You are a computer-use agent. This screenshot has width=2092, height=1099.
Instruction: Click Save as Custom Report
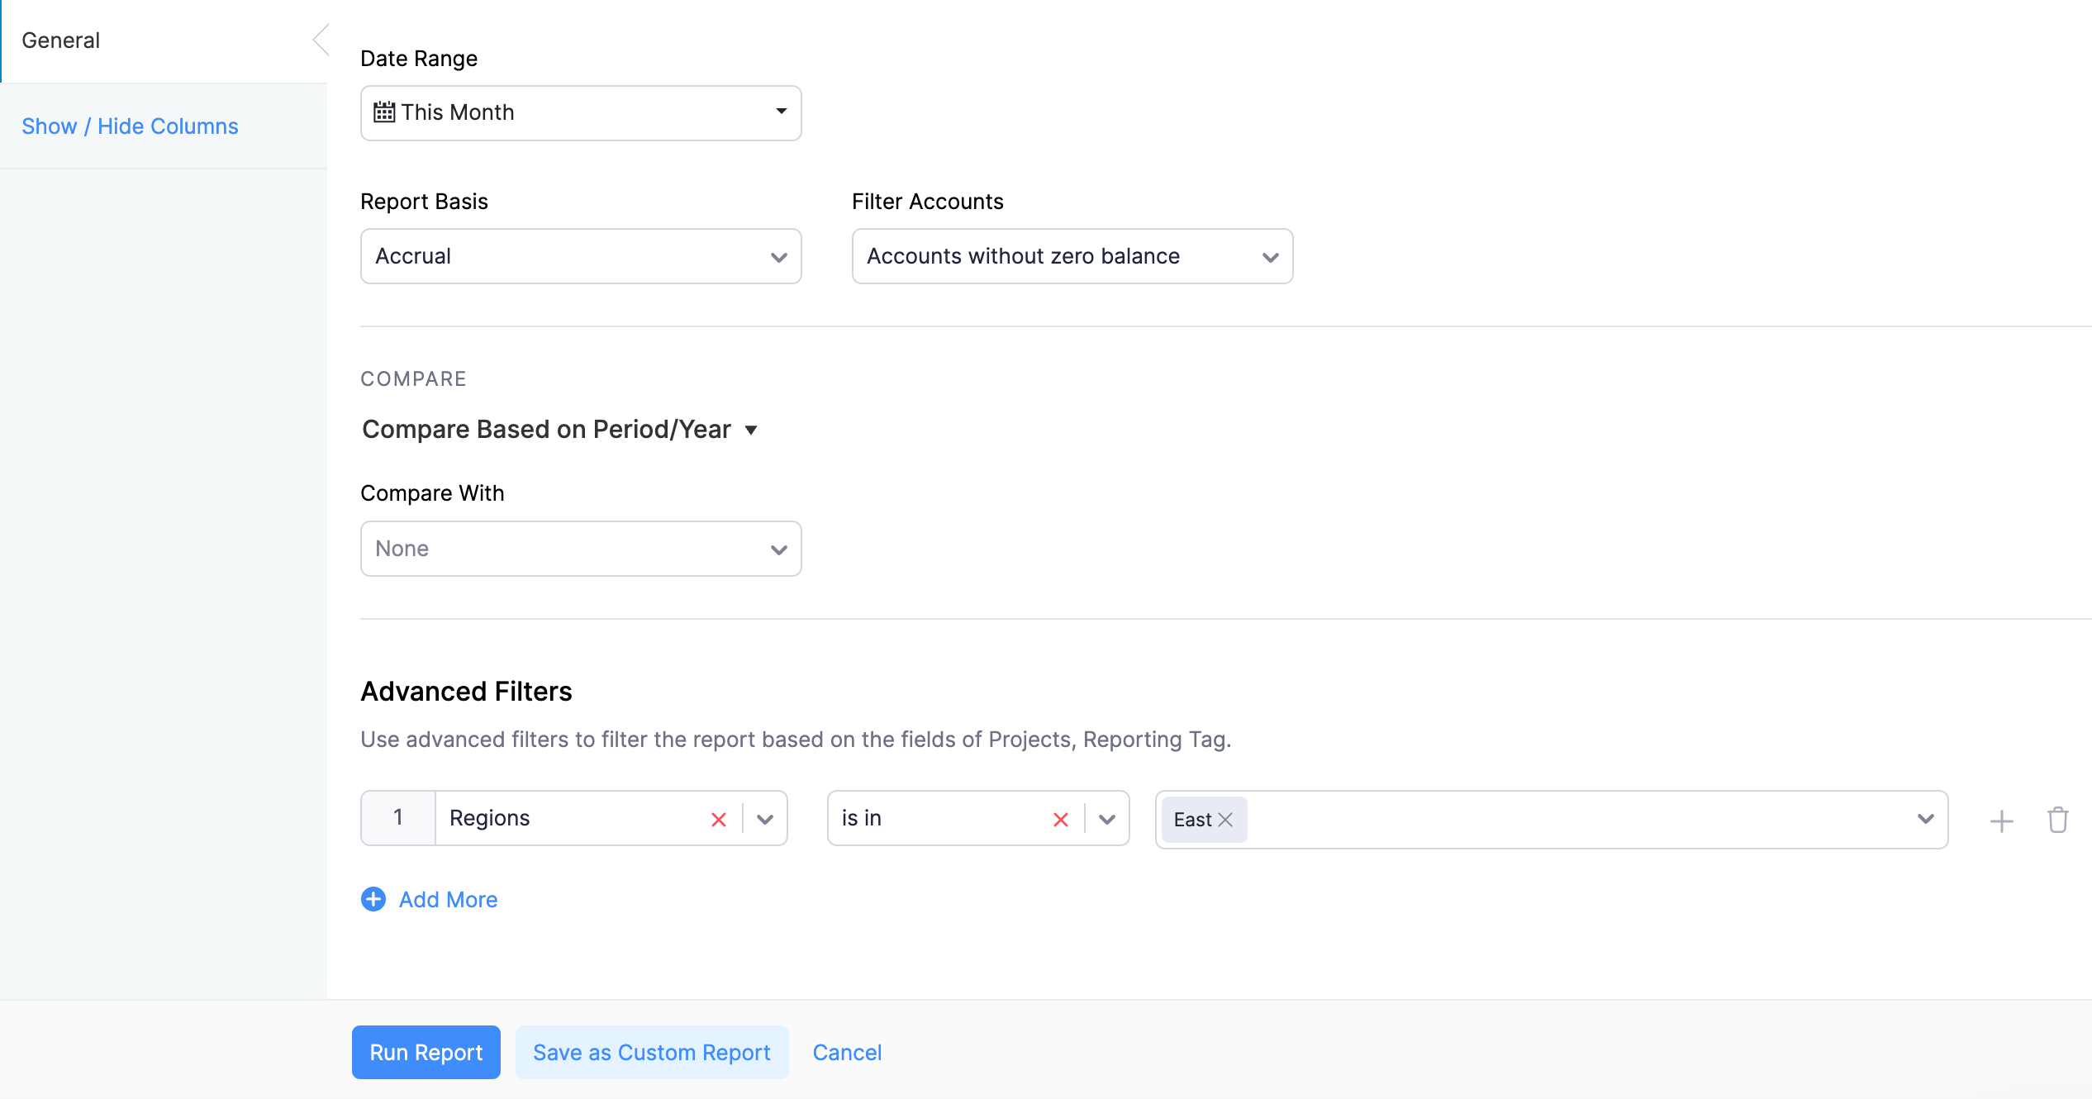[x=651, y=1052]
